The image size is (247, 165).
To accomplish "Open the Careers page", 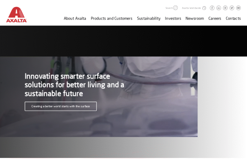I will point(215,18).
